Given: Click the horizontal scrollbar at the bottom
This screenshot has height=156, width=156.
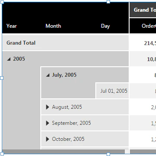Looking at the screenshot, I should tap(64, 152).
